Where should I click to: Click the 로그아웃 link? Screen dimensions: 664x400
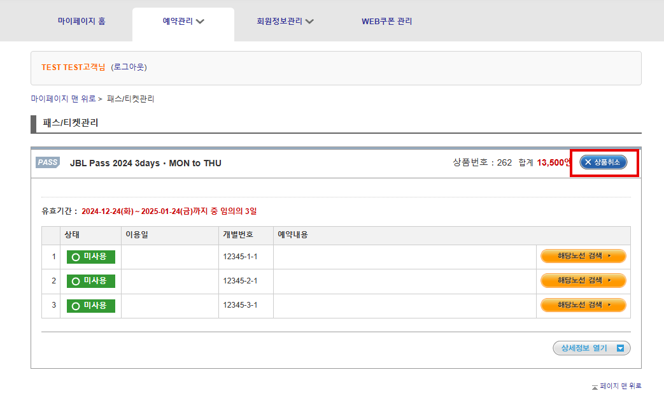pyautogui.click(x=129, y=67)
